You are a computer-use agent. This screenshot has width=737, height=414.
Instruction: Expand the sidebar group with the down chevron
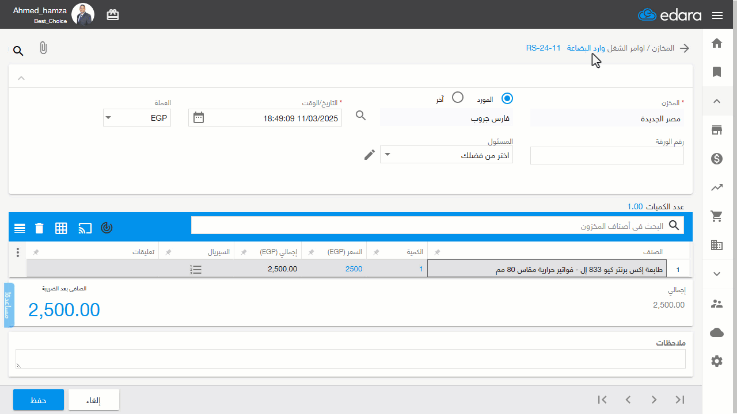click(x=717, y=274)
